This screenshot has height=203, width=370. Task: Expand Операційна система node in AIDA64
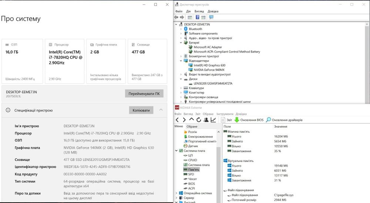click(176, 193)
